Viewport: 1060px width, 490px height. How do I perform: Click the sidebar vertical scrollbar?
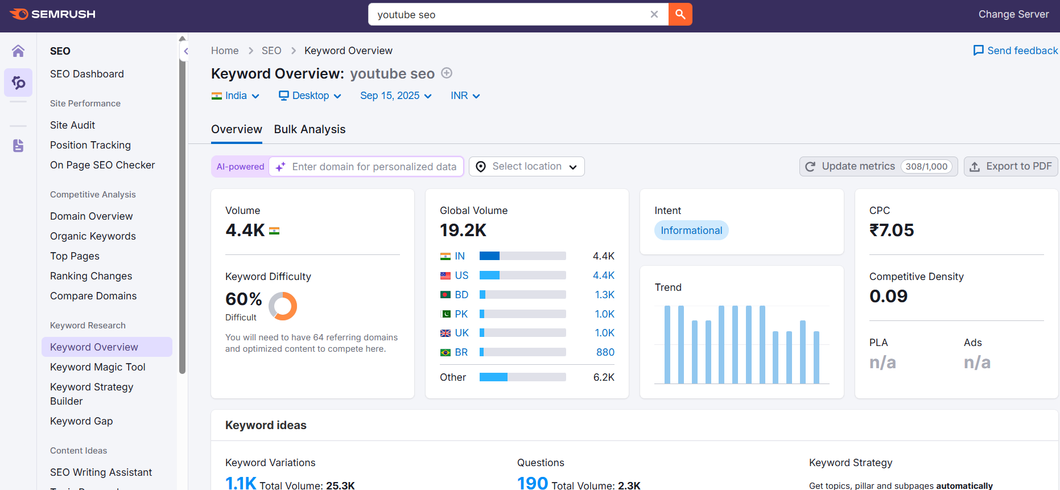point(183,216)
